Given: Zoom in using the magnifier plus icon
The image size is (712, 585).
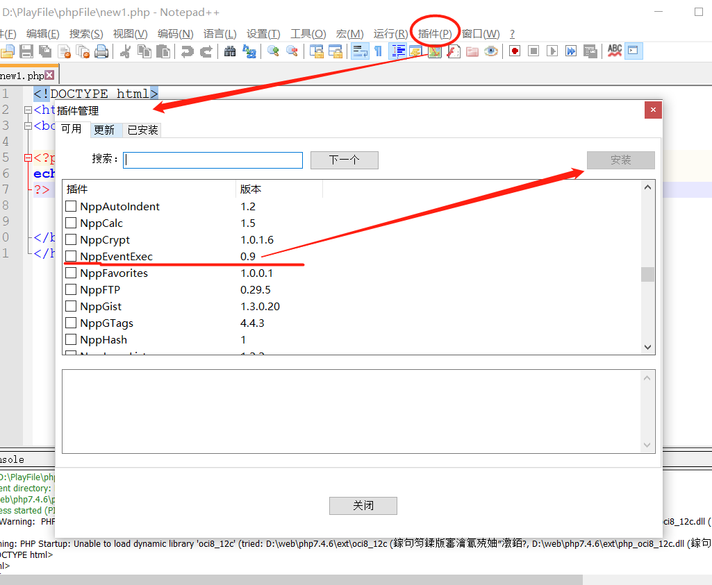Looking at the screenshot, I should (273, 51).
